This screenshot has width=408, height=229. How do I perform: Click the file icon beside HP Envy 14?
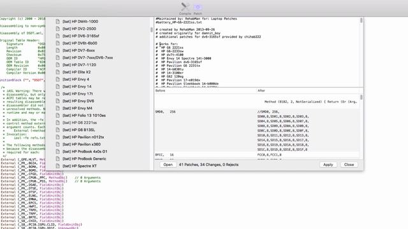tap(58, 87)
